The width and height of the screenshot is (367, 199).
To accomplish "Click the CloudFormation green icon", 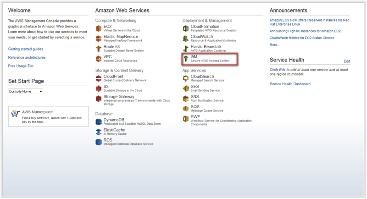I will click(186, 28).
